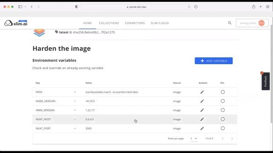The image size is (273, 153).
Task: Click the ADD VARIABLE button
Action: (x=214, y=61)
